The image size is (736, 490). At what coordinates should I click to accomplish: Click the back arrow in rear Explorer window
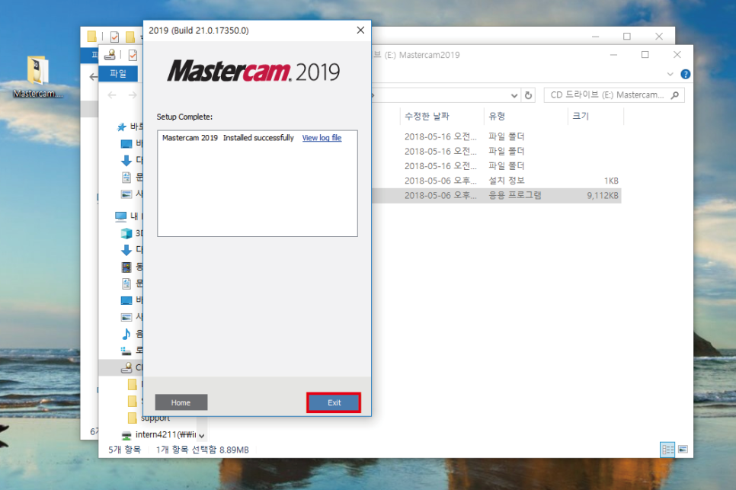(x=93, y=77)
